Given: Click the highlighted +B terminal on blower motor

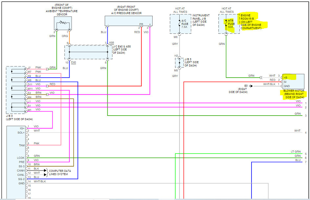Looking at the screenshot, I should pyautogui.click(x=290, y=77).
